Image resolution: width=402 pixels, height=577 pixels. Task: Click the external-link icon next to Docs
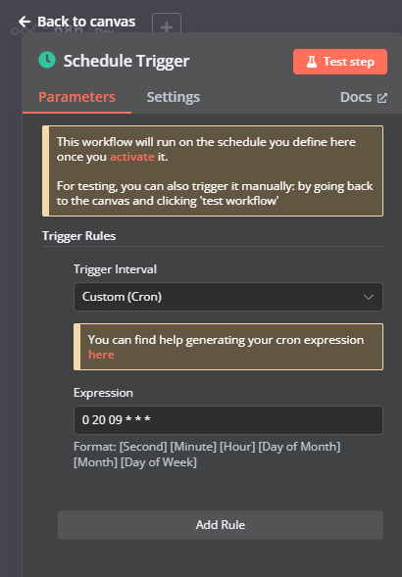pos(382,98)
